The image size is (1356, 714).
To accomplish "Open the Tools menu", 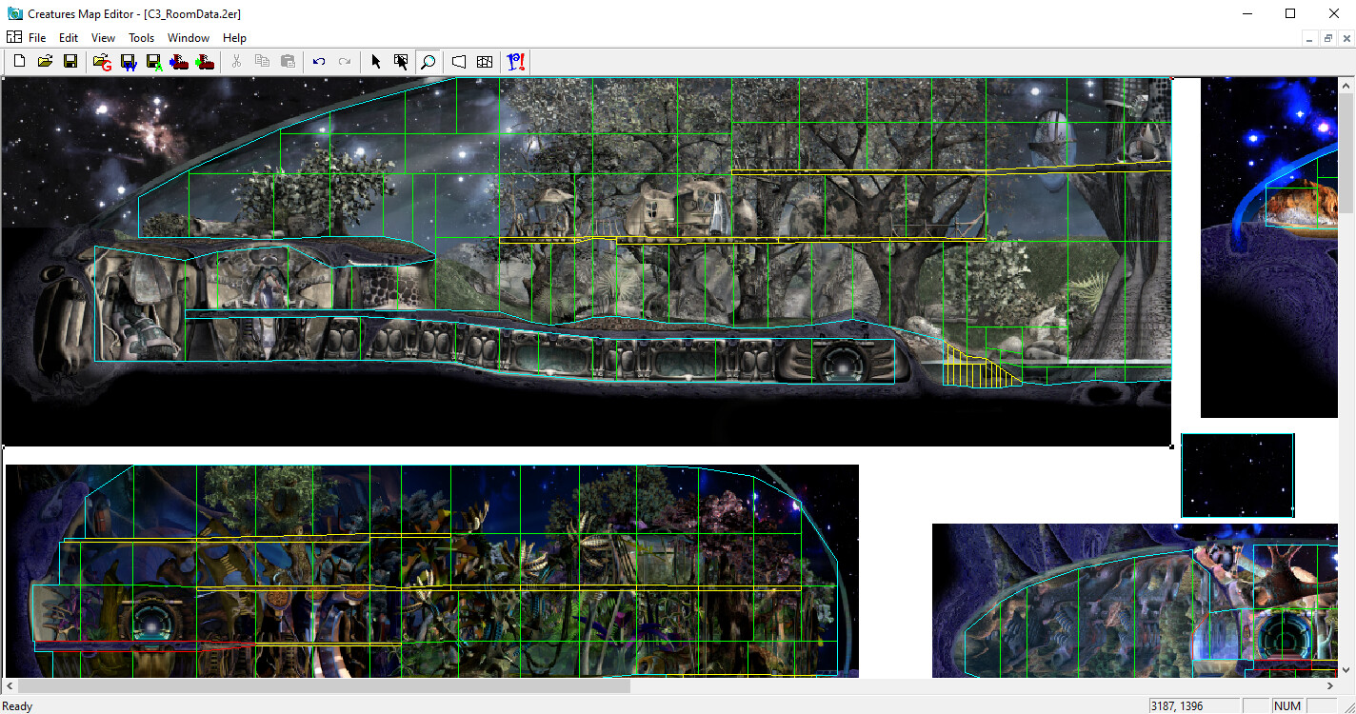I will click(x=141, y=37).
